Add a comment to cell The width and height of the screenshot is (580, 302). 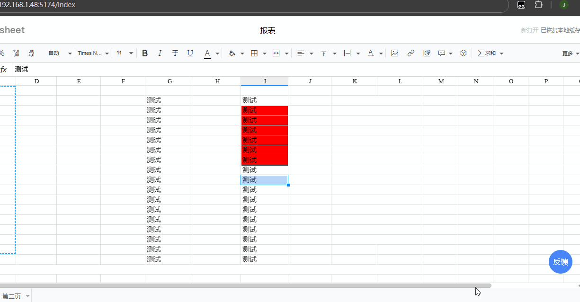(x=442, y=53)
